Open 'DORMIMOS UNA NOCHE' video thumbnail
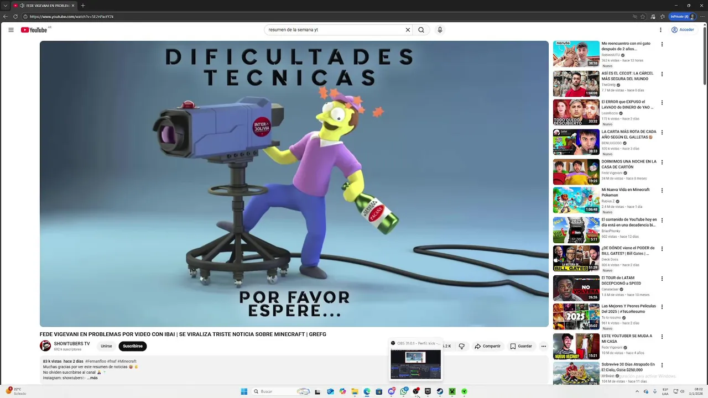The image size is (708, 398). tap(576, 172)
